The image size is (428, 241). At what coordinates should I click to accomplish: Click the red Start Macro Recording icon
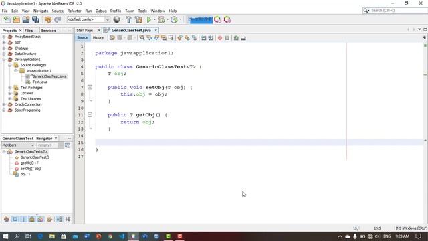click(220, 38)
